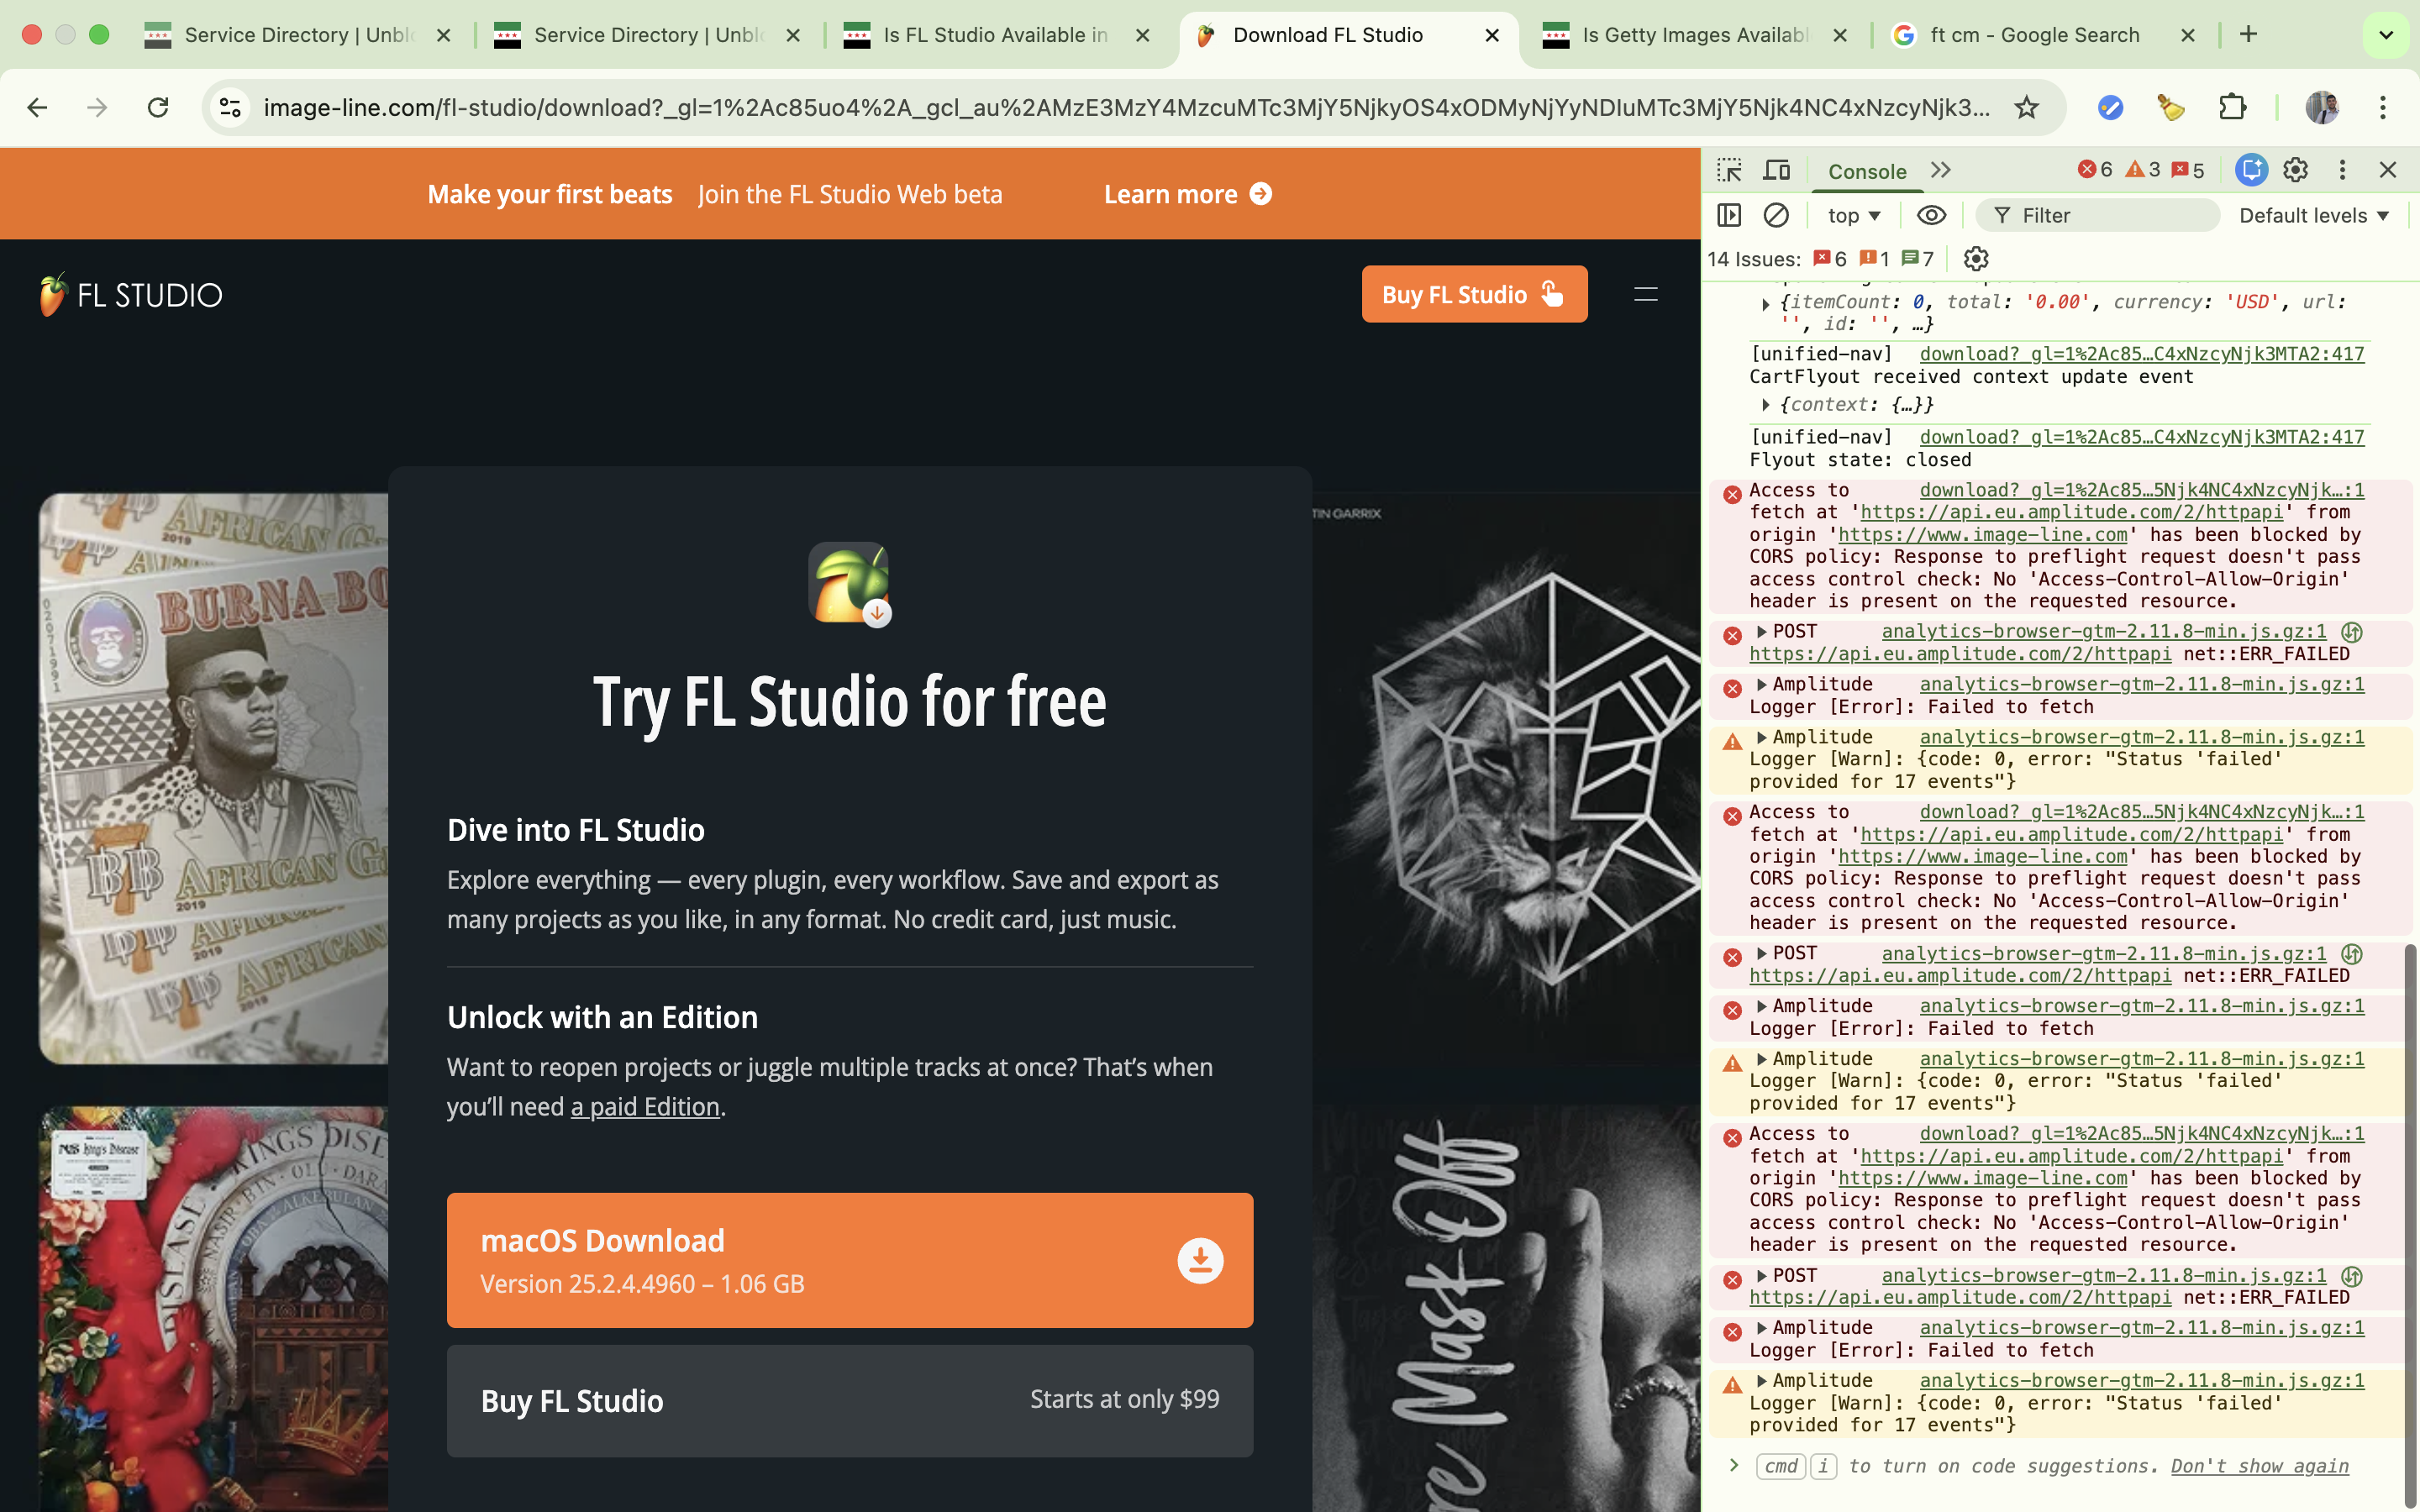Open the Chrome extensions puzzle icon
The width and height of the screenshot is (2420, 1512).
pyautogui.click(x=2232, y=107)
